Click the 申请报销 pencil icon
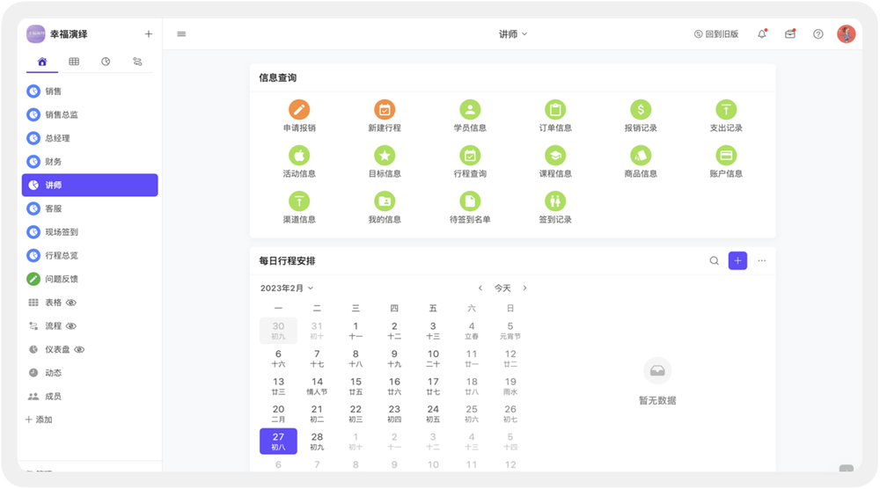This screenshot has height=489, width=880. [x=299, y=110]
